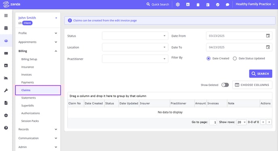Open the wrench tools icon in sidebar

6,90
